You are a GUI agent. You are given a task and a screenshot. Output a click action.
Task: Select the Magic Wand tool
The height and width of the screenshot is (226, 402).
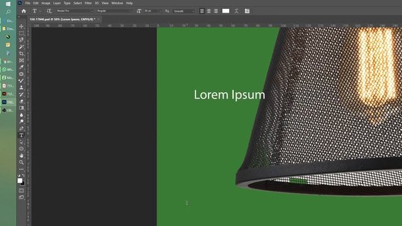[x=21, y=46]
